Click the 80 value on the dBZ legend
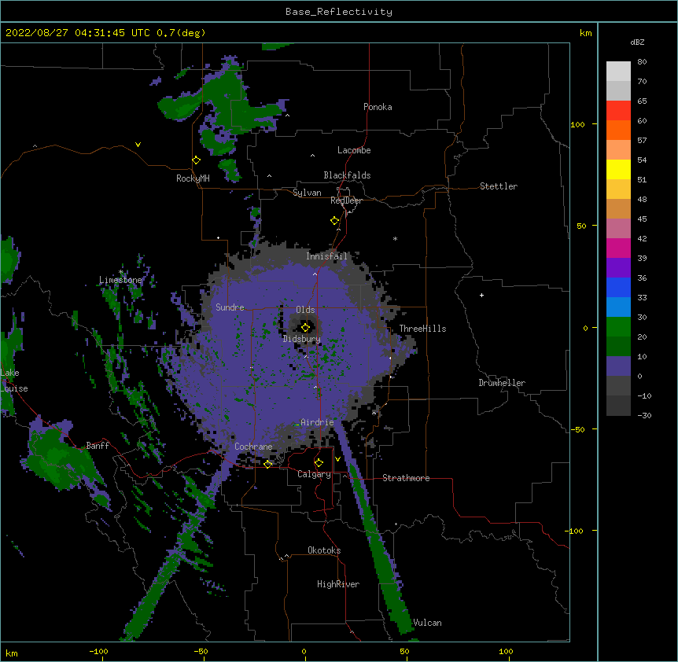Screen dimensions: 678x662 click(x=642, y=62)
